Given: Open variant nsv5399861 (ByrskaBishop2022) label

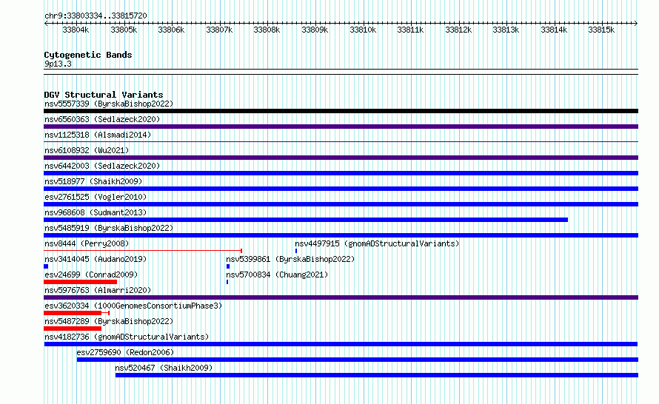Looking at the screenshot, I should click(290, 259).
